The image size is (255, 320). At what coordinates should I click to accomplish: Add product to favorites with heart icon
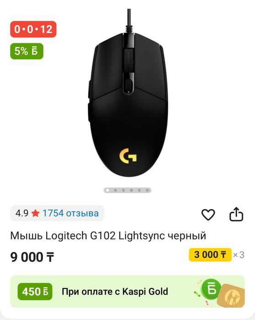208,215
